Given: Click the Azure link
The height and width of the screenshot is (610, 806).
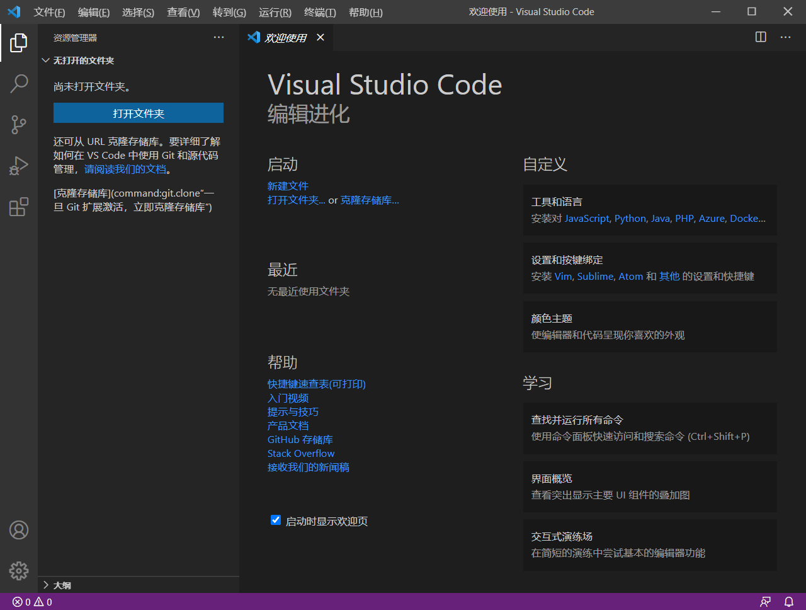Looking at the screenshot, I should coord(712,218).
